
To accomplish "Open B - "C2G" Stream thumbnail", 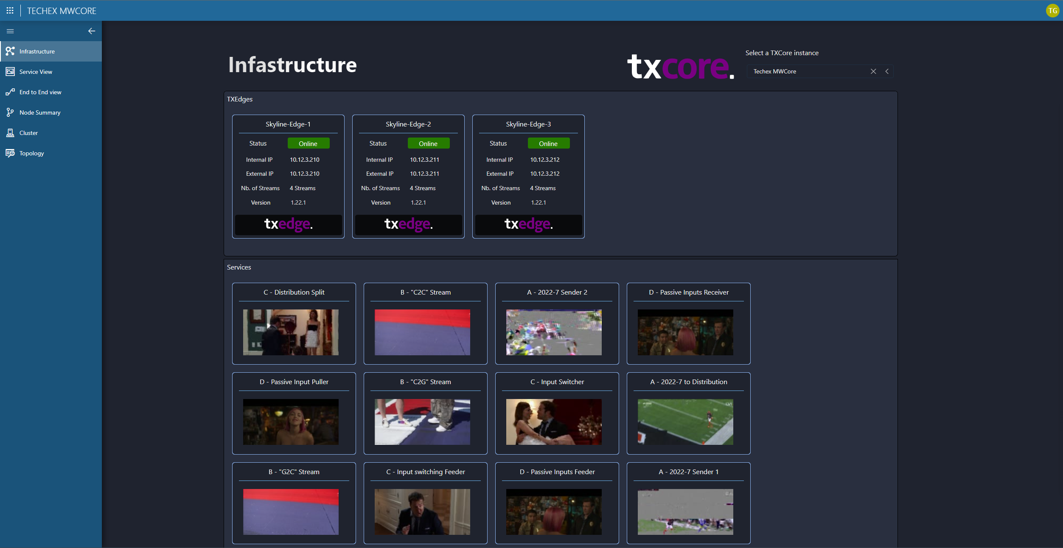I will click(x=422, y=422).
